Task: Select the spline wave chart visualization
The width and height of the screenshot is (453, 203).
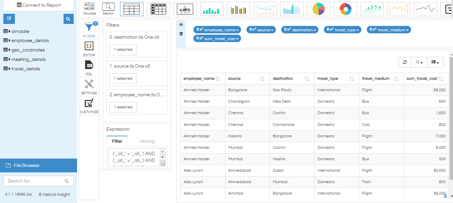Action: 425,9
